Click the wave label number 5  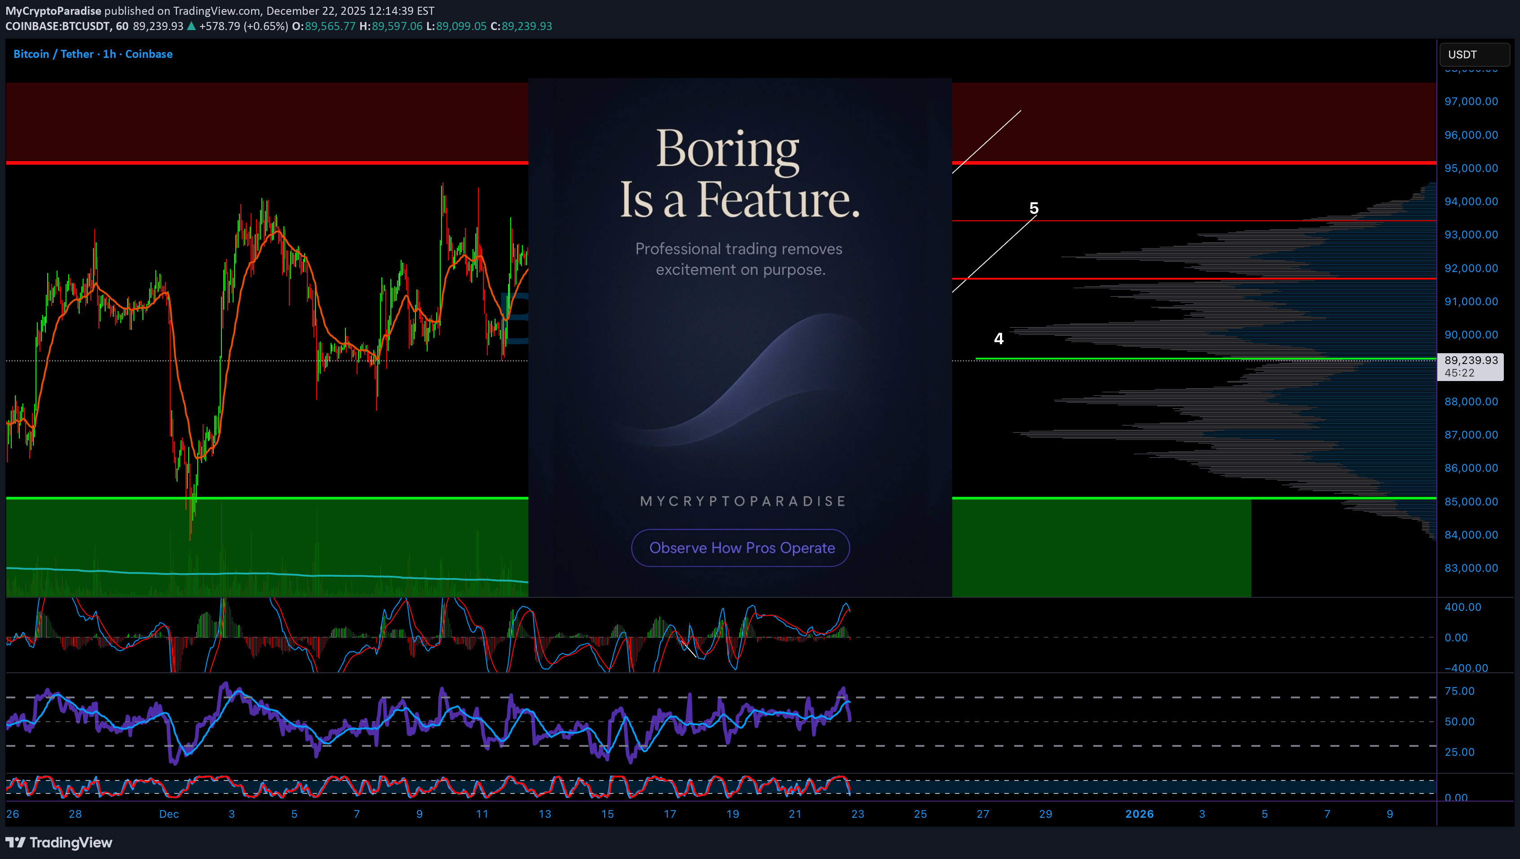click(x=1034, y=208)
